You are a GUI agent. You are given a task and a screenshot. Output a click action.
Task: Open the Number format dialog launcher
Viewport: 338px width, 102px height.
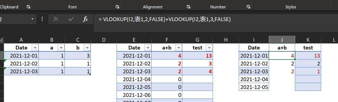tap(248, 7)
